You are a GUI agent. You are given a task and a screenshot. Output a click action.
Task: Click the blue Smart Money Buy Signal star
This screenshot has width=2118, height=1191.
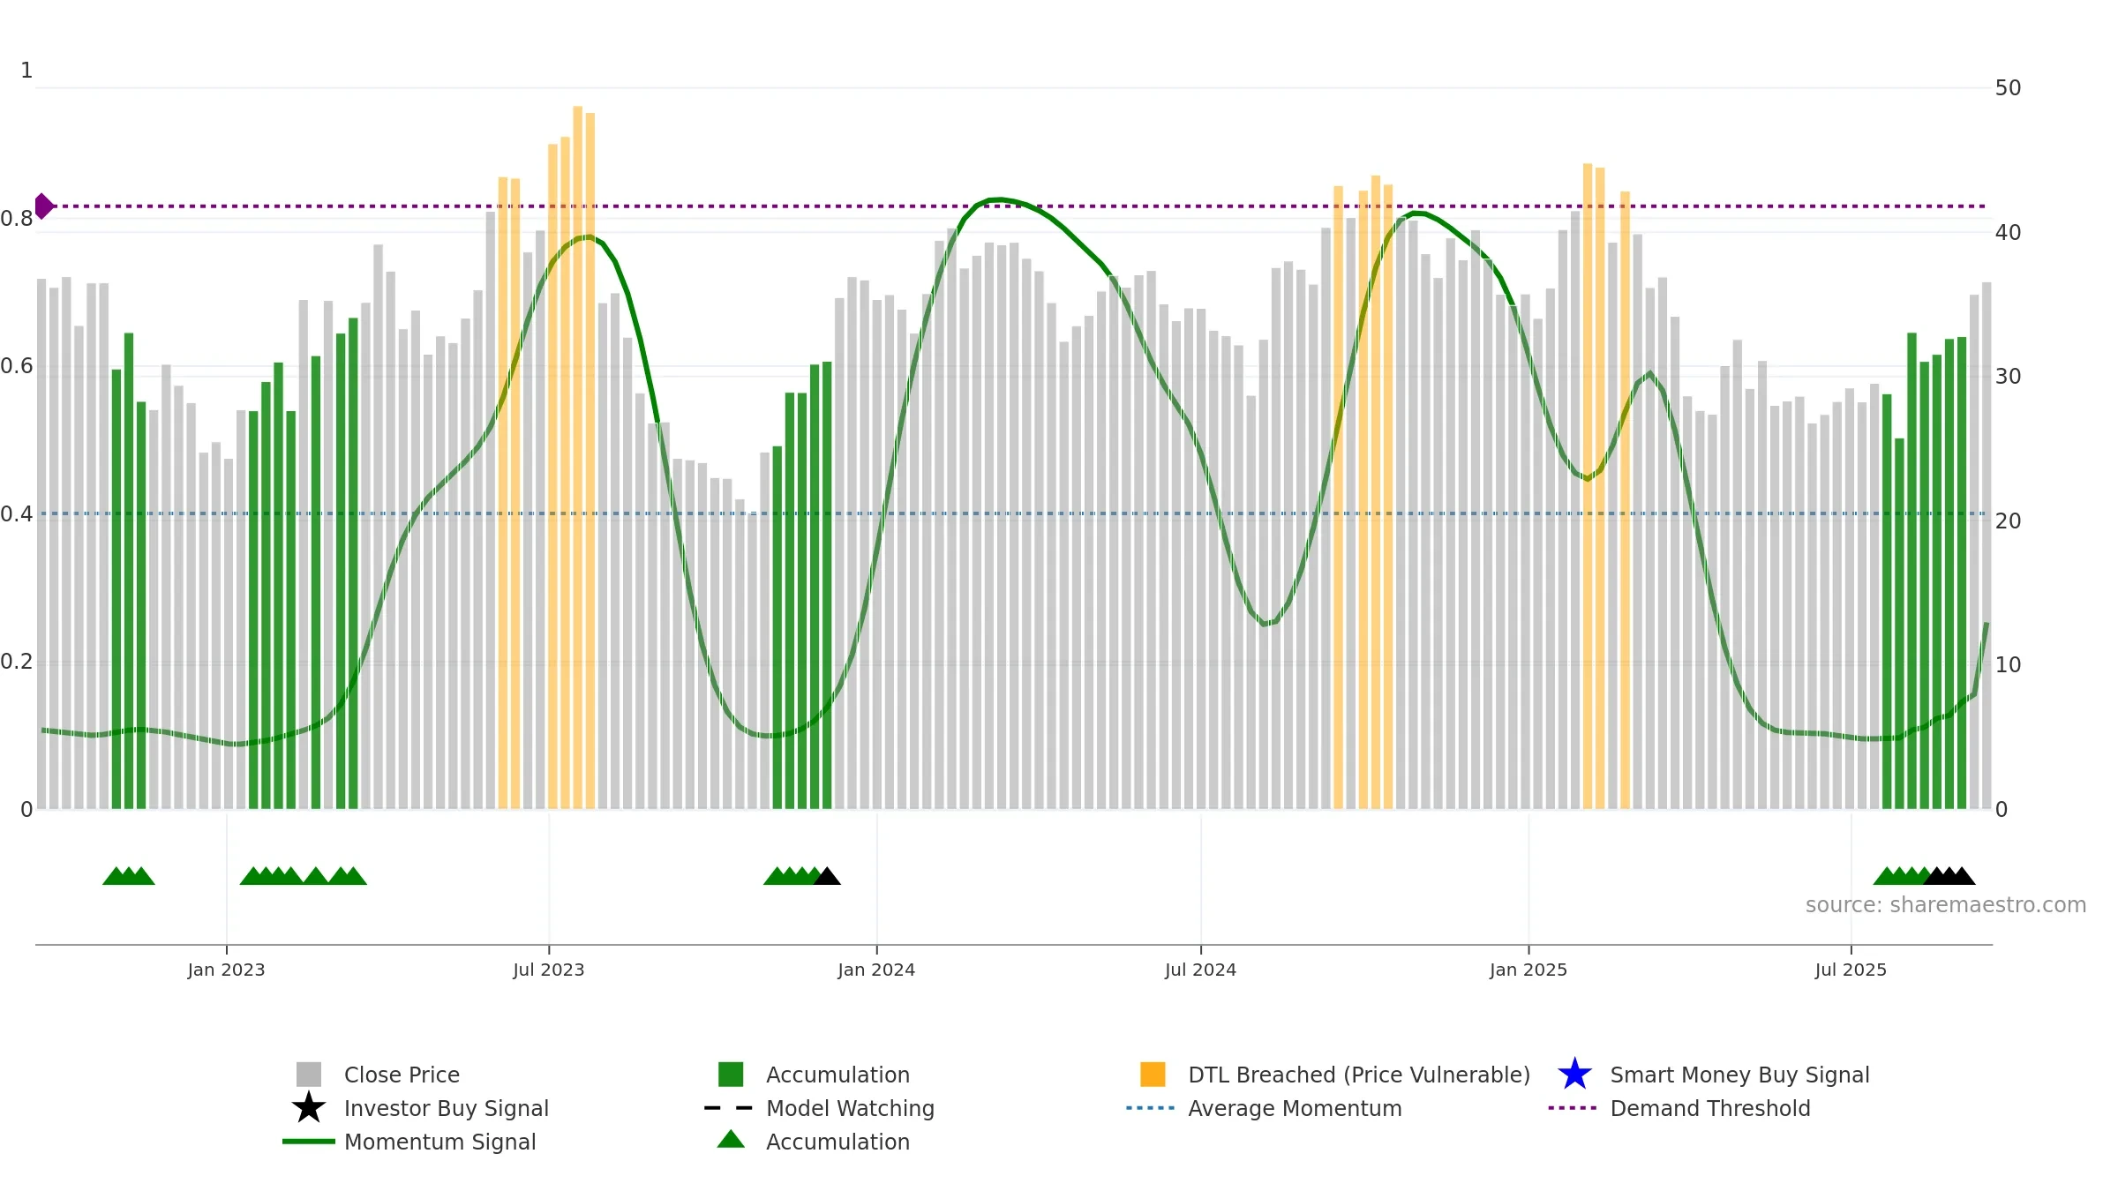[1575, 1075]
